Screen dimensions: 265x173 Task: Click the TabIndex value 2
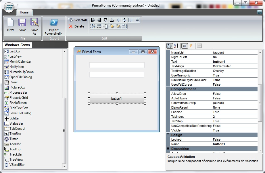click(x=235, y=117)
